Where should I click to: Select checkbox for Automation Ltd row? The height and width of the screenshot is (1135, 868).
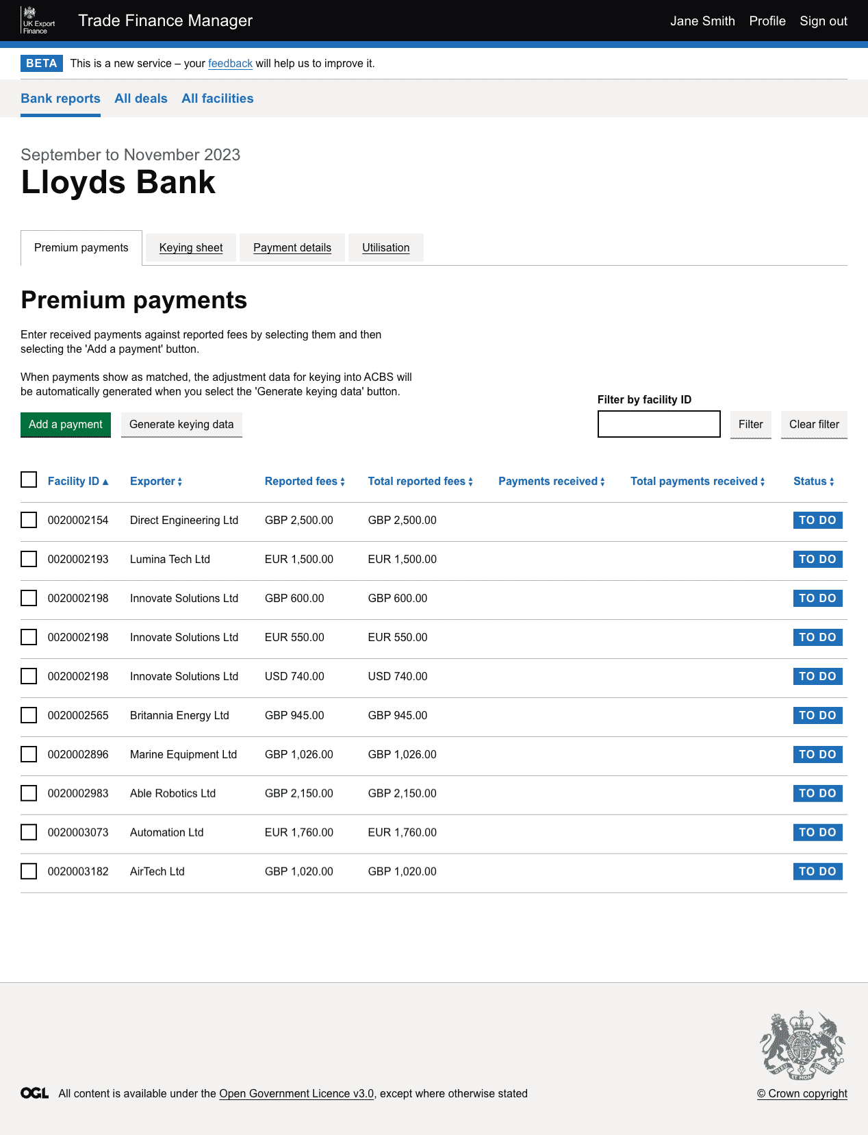pos(29,832)
